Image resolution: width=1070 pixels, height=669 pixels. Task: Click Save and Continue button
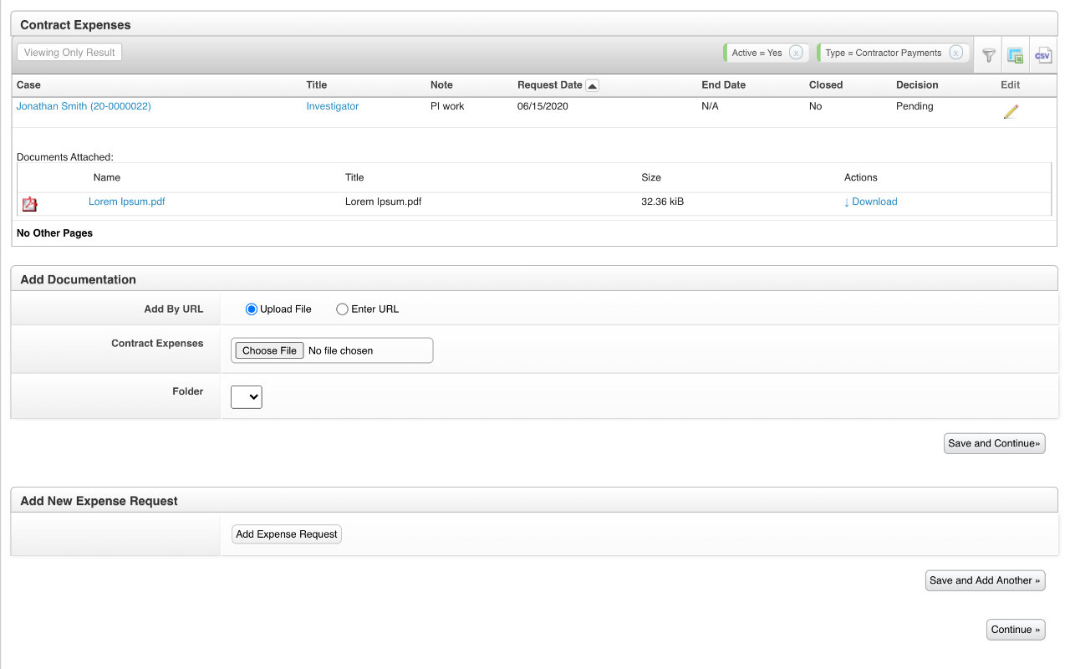(995, 443)
